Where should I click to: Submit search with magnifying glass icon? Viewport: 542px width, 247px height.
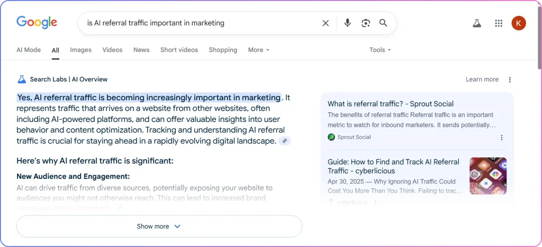(383, 23)
